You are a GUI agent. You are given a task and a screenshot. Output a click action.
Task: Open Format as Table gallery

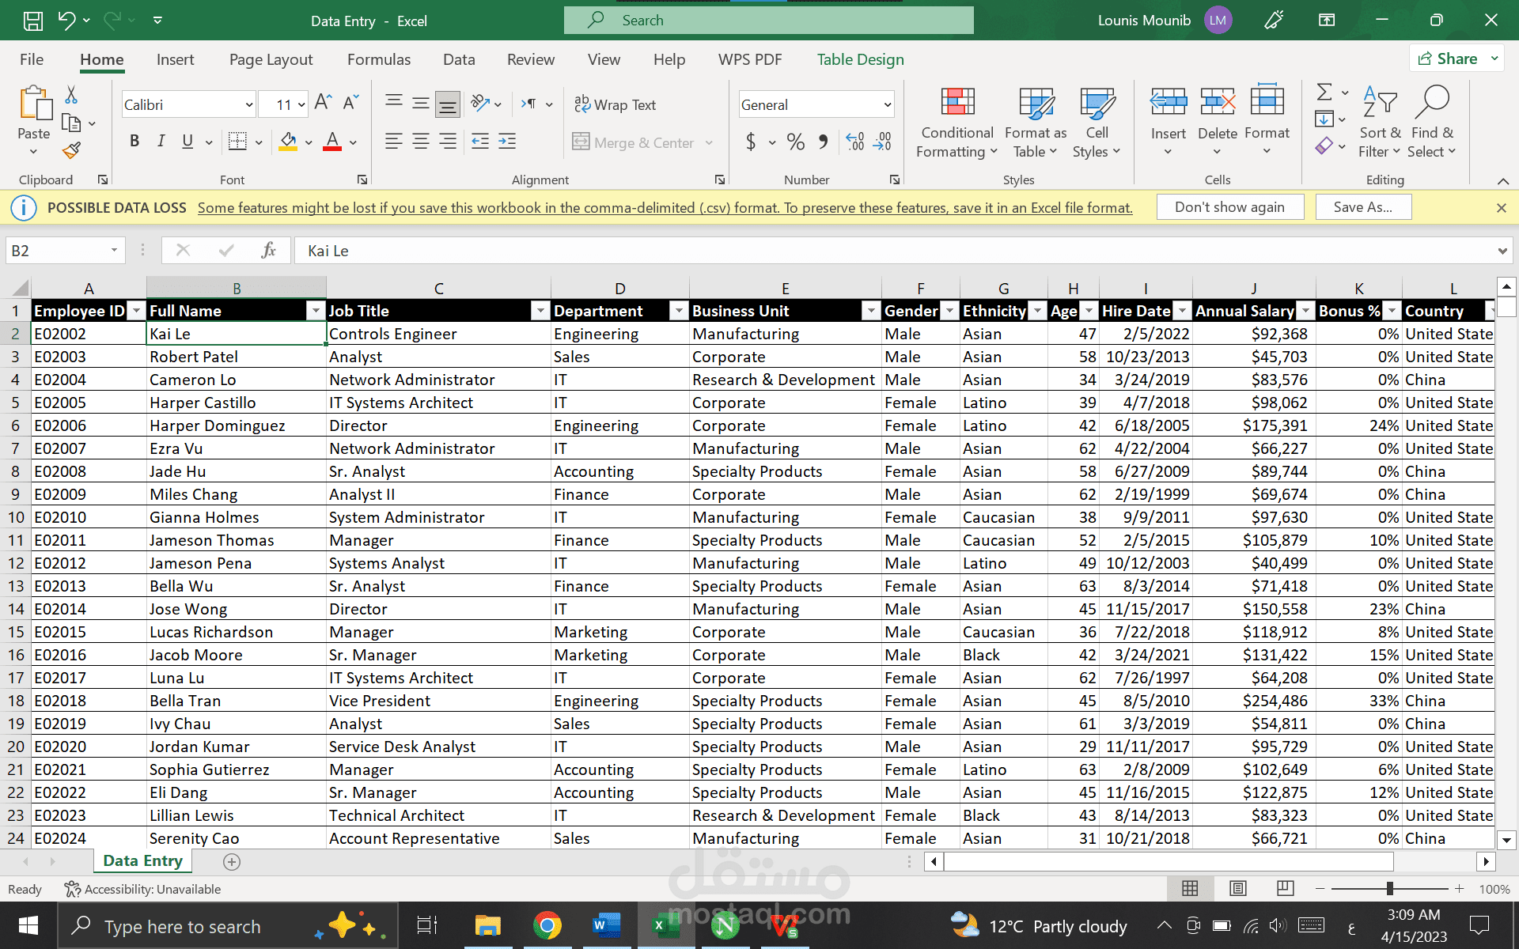click(1036, 123)
